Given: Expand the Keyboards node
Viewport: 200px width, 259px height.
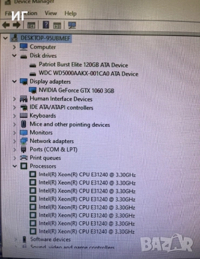Looking at the screenshot, I should (15, 116).
